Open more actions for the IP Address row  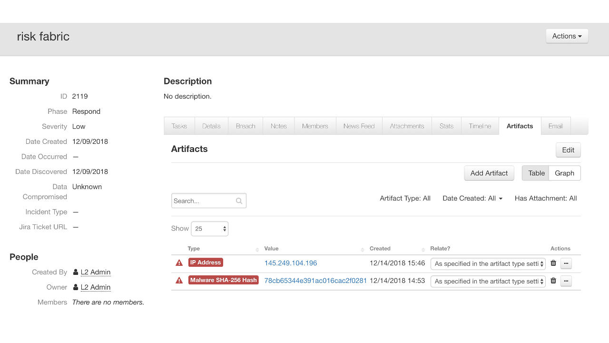[x=566, y=263]
